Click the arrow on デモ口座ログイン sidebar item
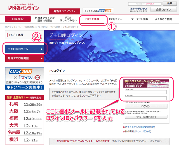The height and width of the screenshot is (145, 179). click(42, 49)
